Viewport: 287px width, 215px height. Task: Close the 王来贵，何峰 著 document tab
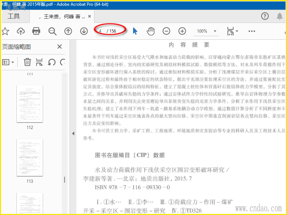click(89, 16)
